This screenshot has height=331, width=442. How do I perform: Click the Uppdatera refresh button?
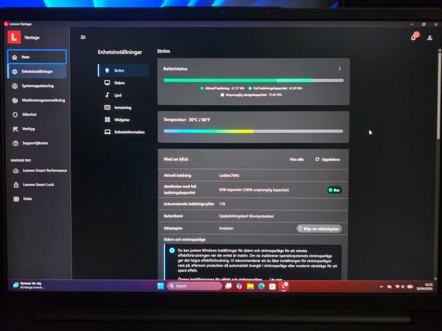coord(327,160)
